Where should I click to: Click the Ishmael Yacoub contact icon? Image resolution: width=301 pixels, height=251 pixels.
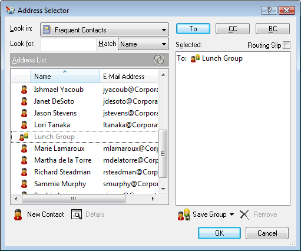(x=24, y=90)
